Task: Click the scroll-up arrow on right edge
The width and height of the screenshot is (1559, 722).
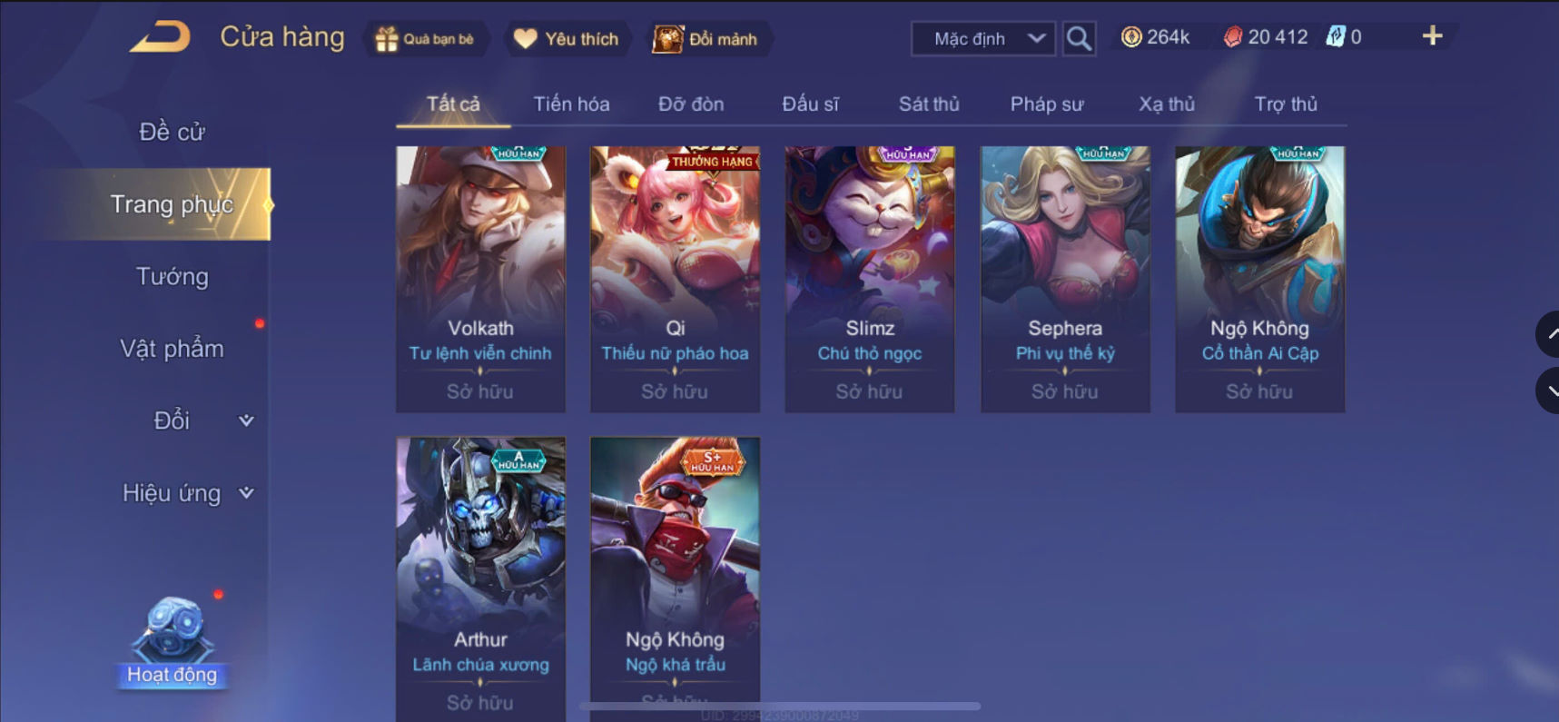Action: (x=1548, y=334)
